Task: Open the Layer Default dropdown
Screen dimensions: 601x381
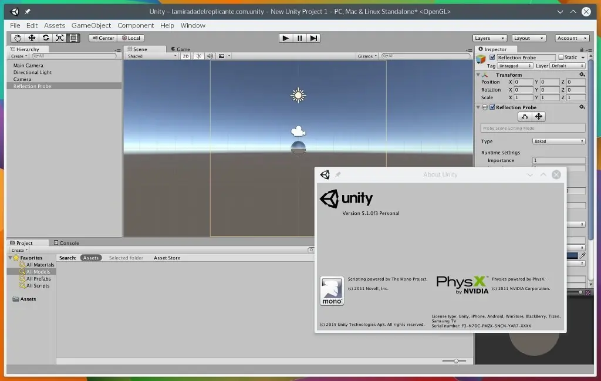Action: (x=568, y=66)
